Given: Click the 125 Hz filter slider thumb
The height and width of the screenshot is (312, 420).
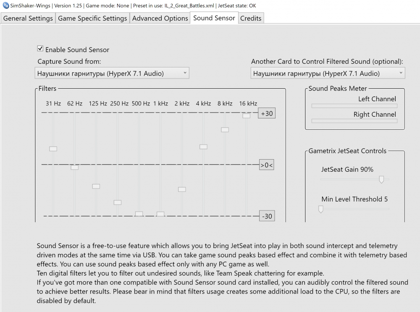Looking at the screenshot, I should click(x=96, y=186).
